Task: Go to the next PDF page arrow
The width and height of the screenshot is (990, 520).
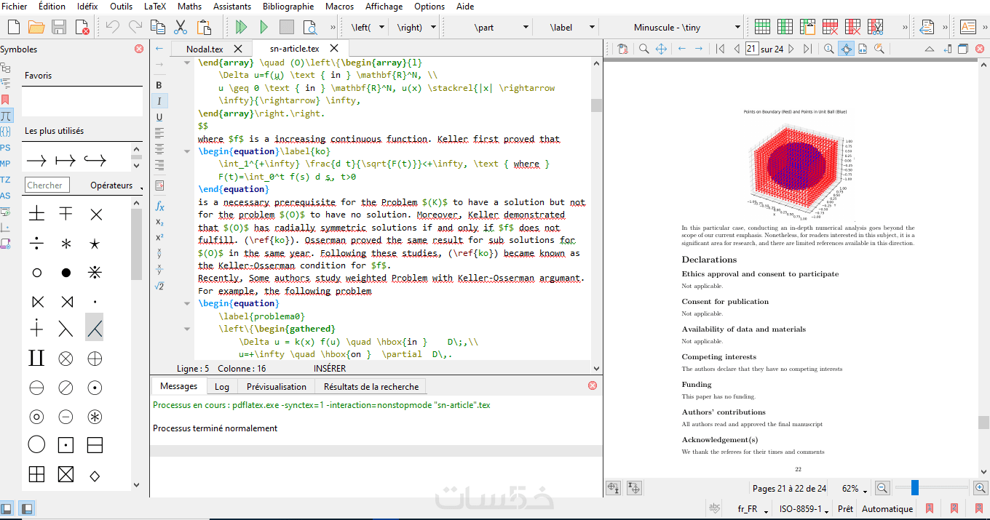Action: pos(791,49)
